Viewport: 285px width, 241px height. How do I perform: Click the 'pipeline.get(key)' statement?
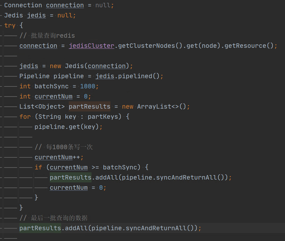pos(68,127)
